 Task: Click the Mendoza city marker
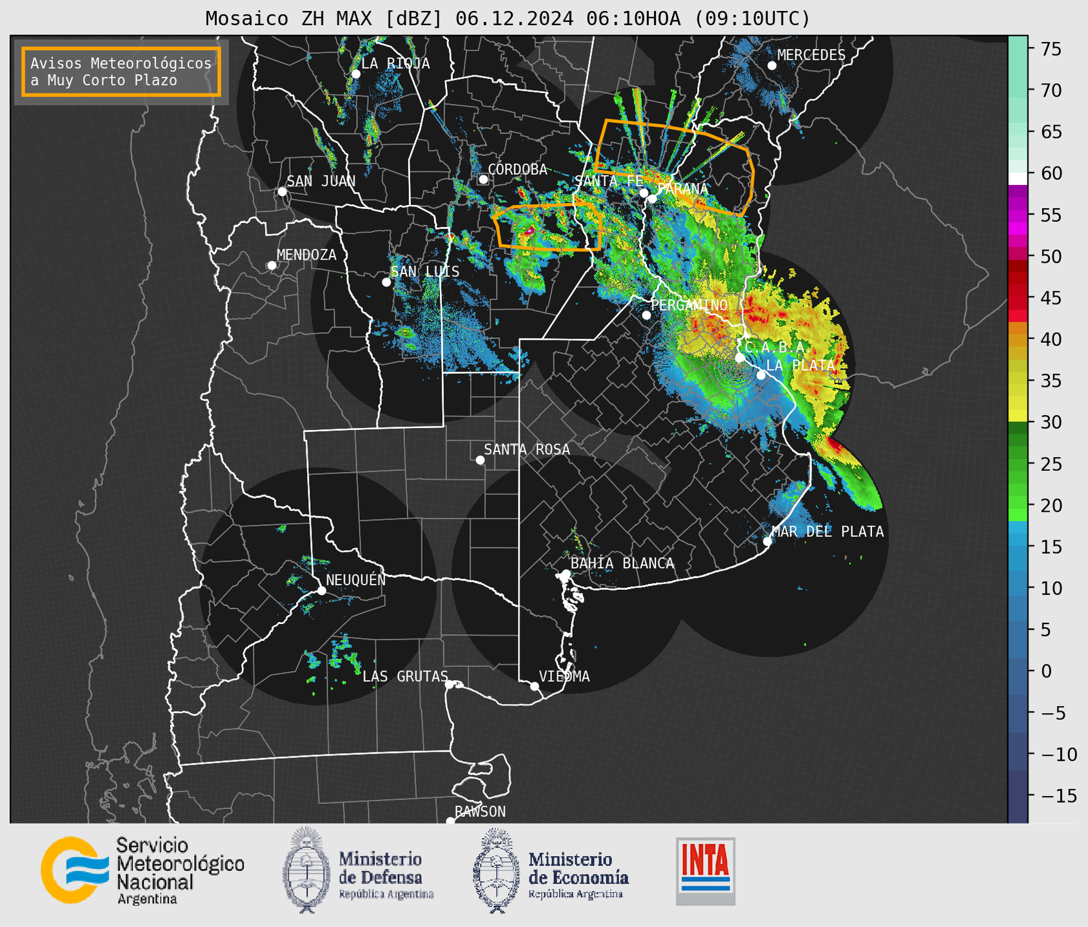(x=272, y=265)
